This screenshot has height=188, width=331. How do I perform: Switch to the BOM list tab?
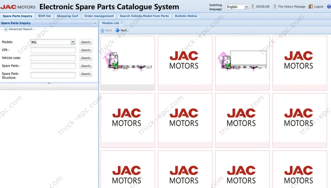(x=44, y=16)
